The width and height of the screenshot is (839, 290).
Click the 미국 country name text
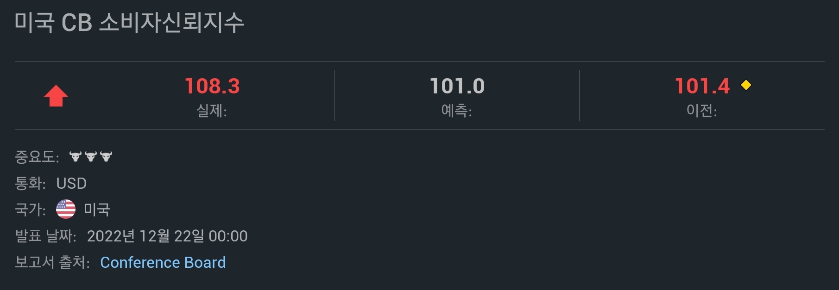click(97, 210)
